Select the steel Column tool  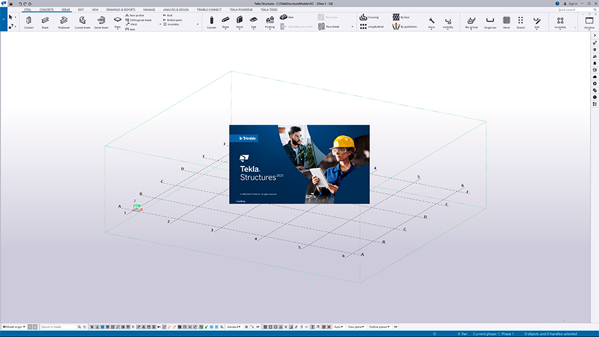pos(29,21)
